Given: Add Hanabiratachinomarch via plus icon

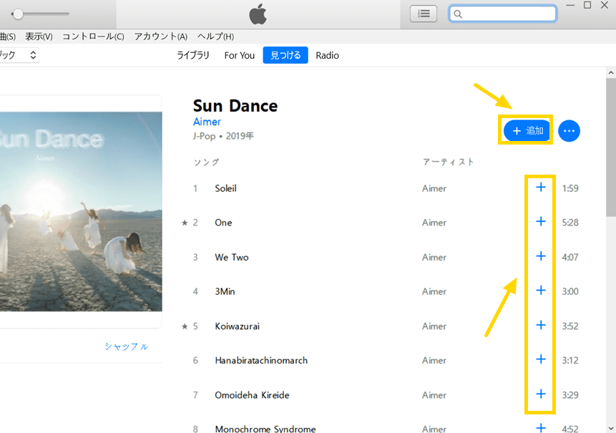Looking at the screenshot, I should (x=541, y=359).
